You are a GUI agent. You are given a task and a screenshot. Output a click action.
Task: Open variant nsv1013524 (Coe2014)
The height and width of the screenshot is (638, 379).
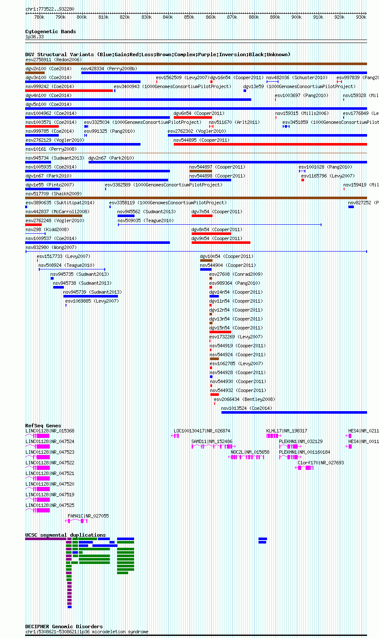[247, 408]
